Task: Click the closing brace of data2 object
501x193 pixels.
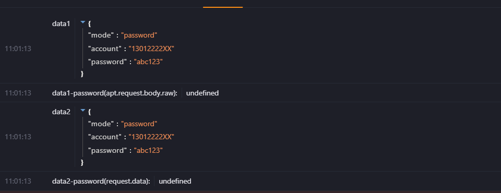Action: click(x=82, y=163)
